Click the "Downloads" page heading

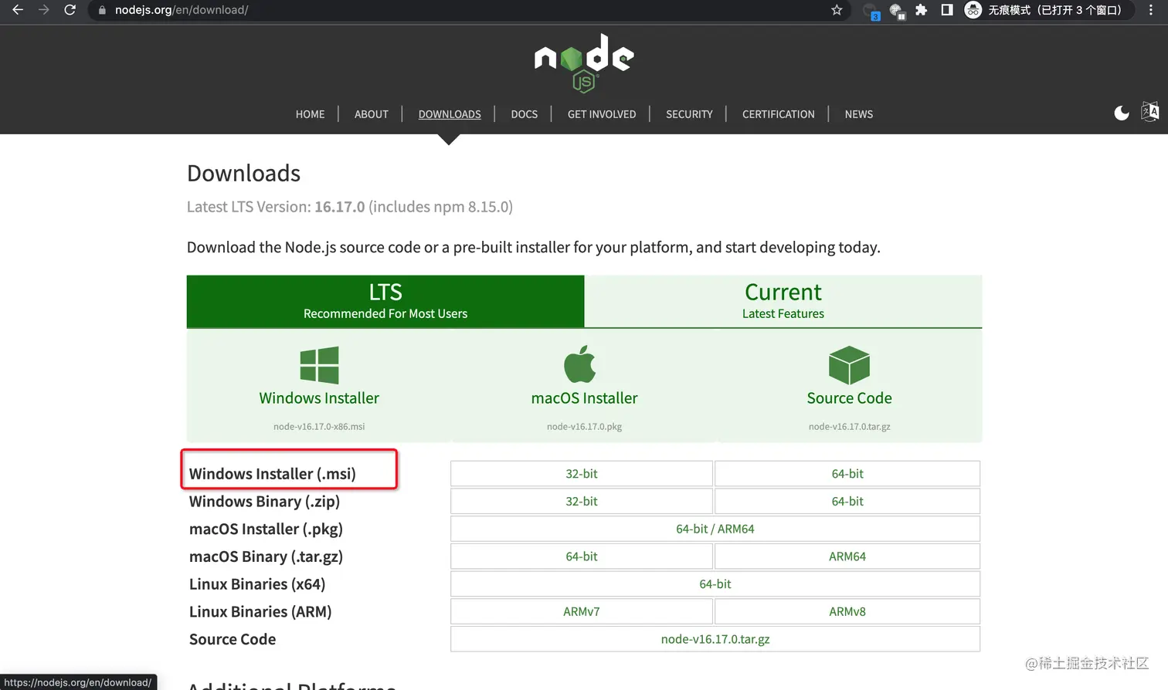click(243, 174)
